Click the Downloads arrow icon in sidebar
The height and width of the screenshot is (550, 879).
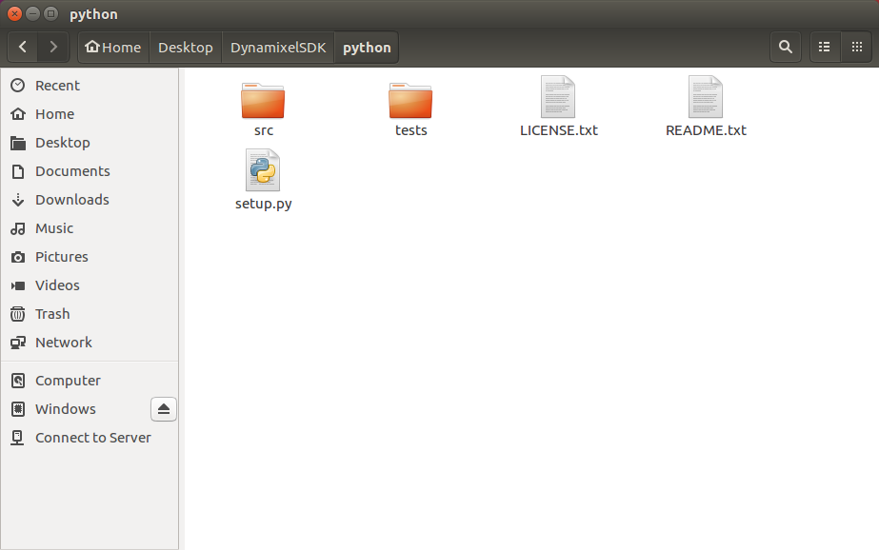pyautogui.click(x=18, y=200)
